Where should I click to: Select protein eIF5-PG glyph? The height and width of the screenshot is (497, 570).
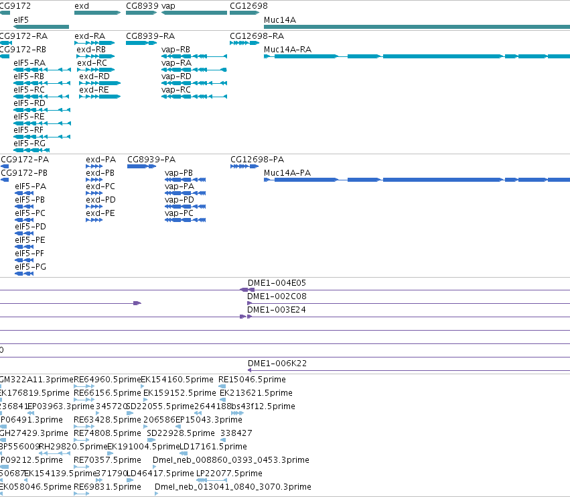click(x=24, y=274)
